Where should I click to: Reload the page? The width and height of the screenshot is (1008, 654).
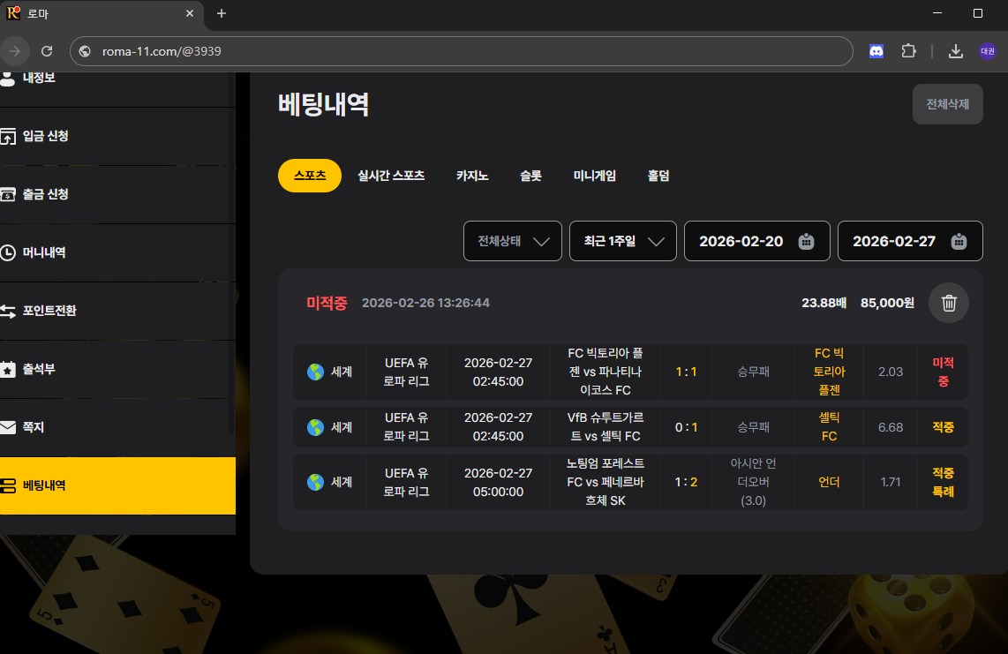[x=47, y=51]
